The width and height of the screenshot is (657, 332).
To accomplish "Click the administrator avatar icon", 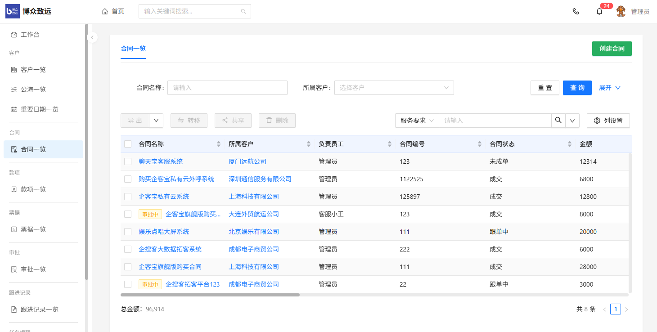I will point(621,12).
